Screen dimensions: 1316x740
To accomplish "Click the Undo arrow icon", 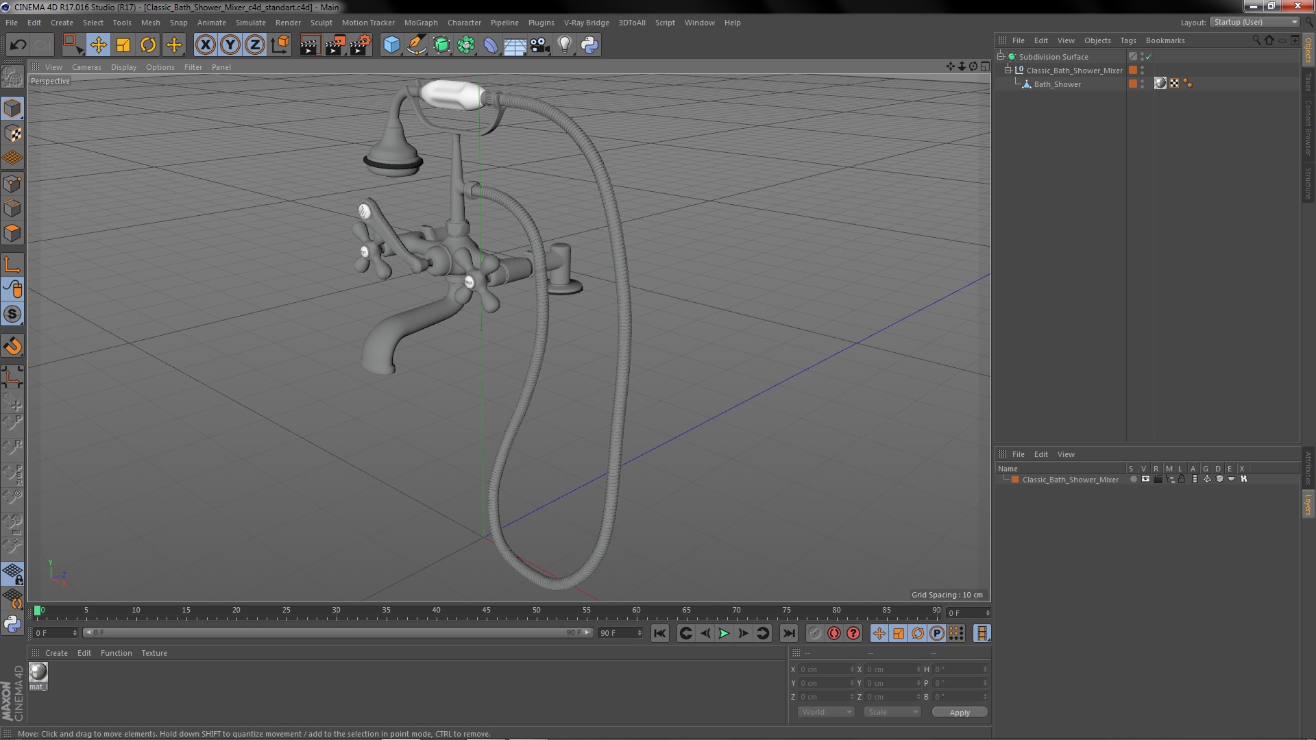I will click(x=18, y=45).
